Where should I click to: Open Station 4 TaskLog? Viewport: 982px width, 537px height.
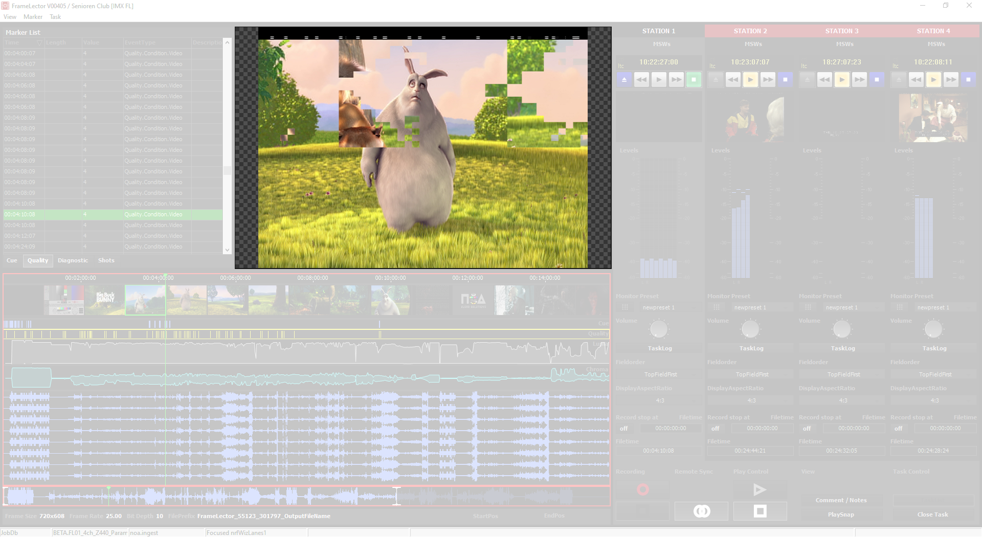point(934,348)
